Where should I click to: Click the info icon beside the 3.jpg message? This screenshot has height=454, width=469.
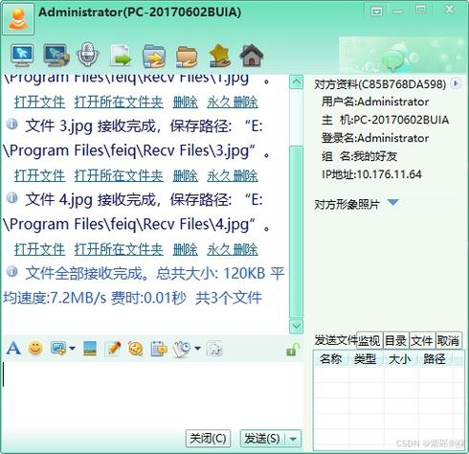click(12, 124)
